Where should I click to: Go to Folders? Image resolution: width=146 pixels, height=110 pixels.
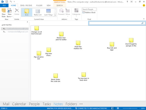click(x=71, y=104)
